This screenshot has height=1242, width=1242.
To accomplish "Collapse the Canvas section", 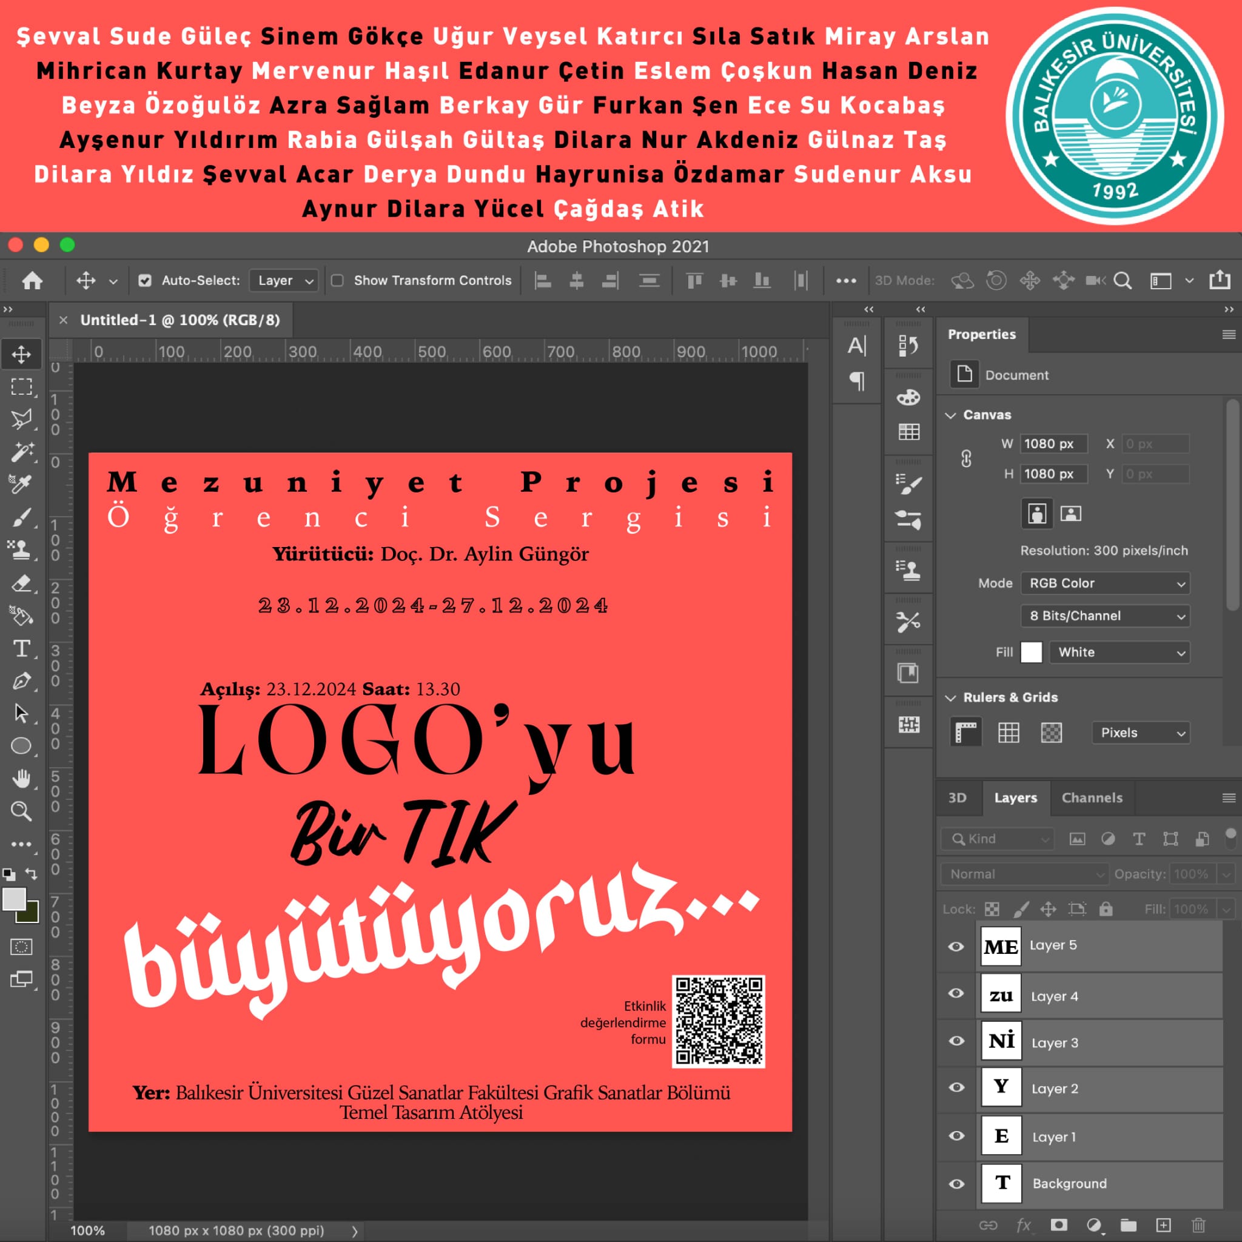I will pyautogui.click(x=951, y=415).
